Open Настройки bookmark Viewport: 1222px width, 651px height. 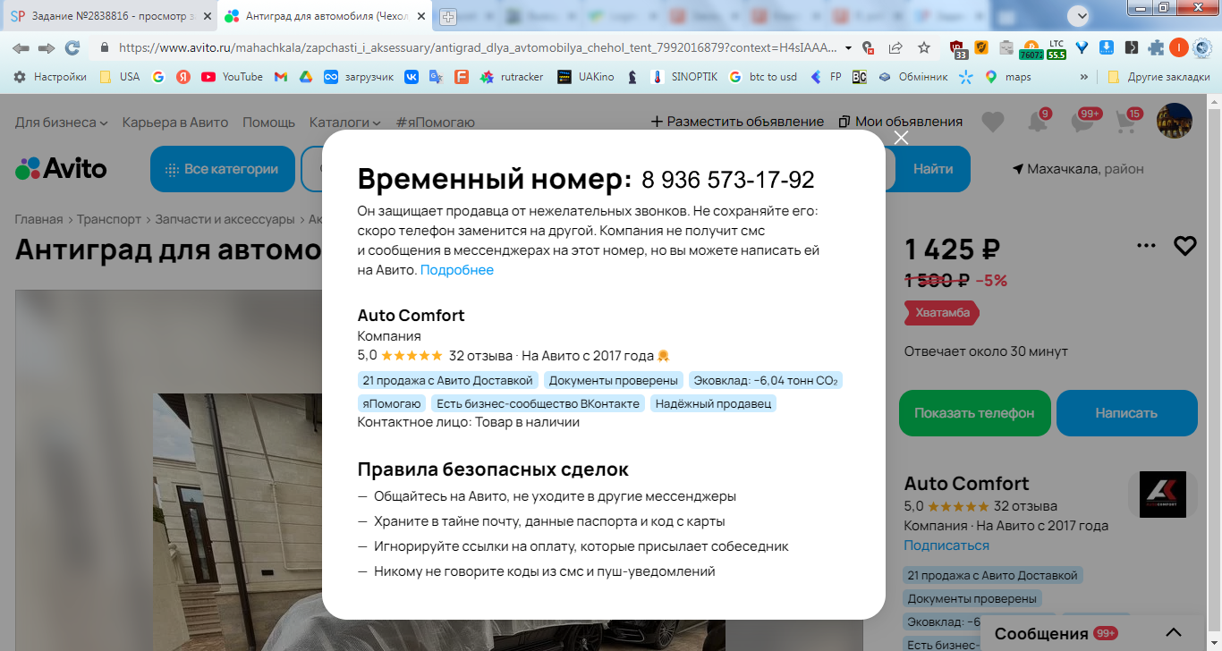(x=50, y=77)
